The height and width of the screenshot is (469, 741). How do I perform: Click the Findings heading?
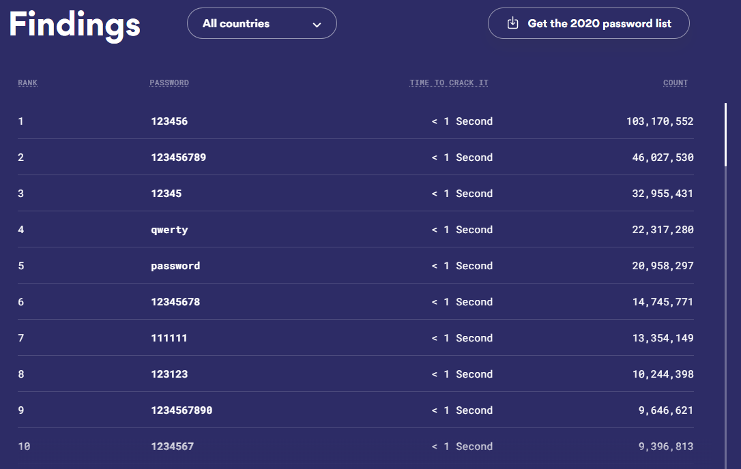pos(74,25)
